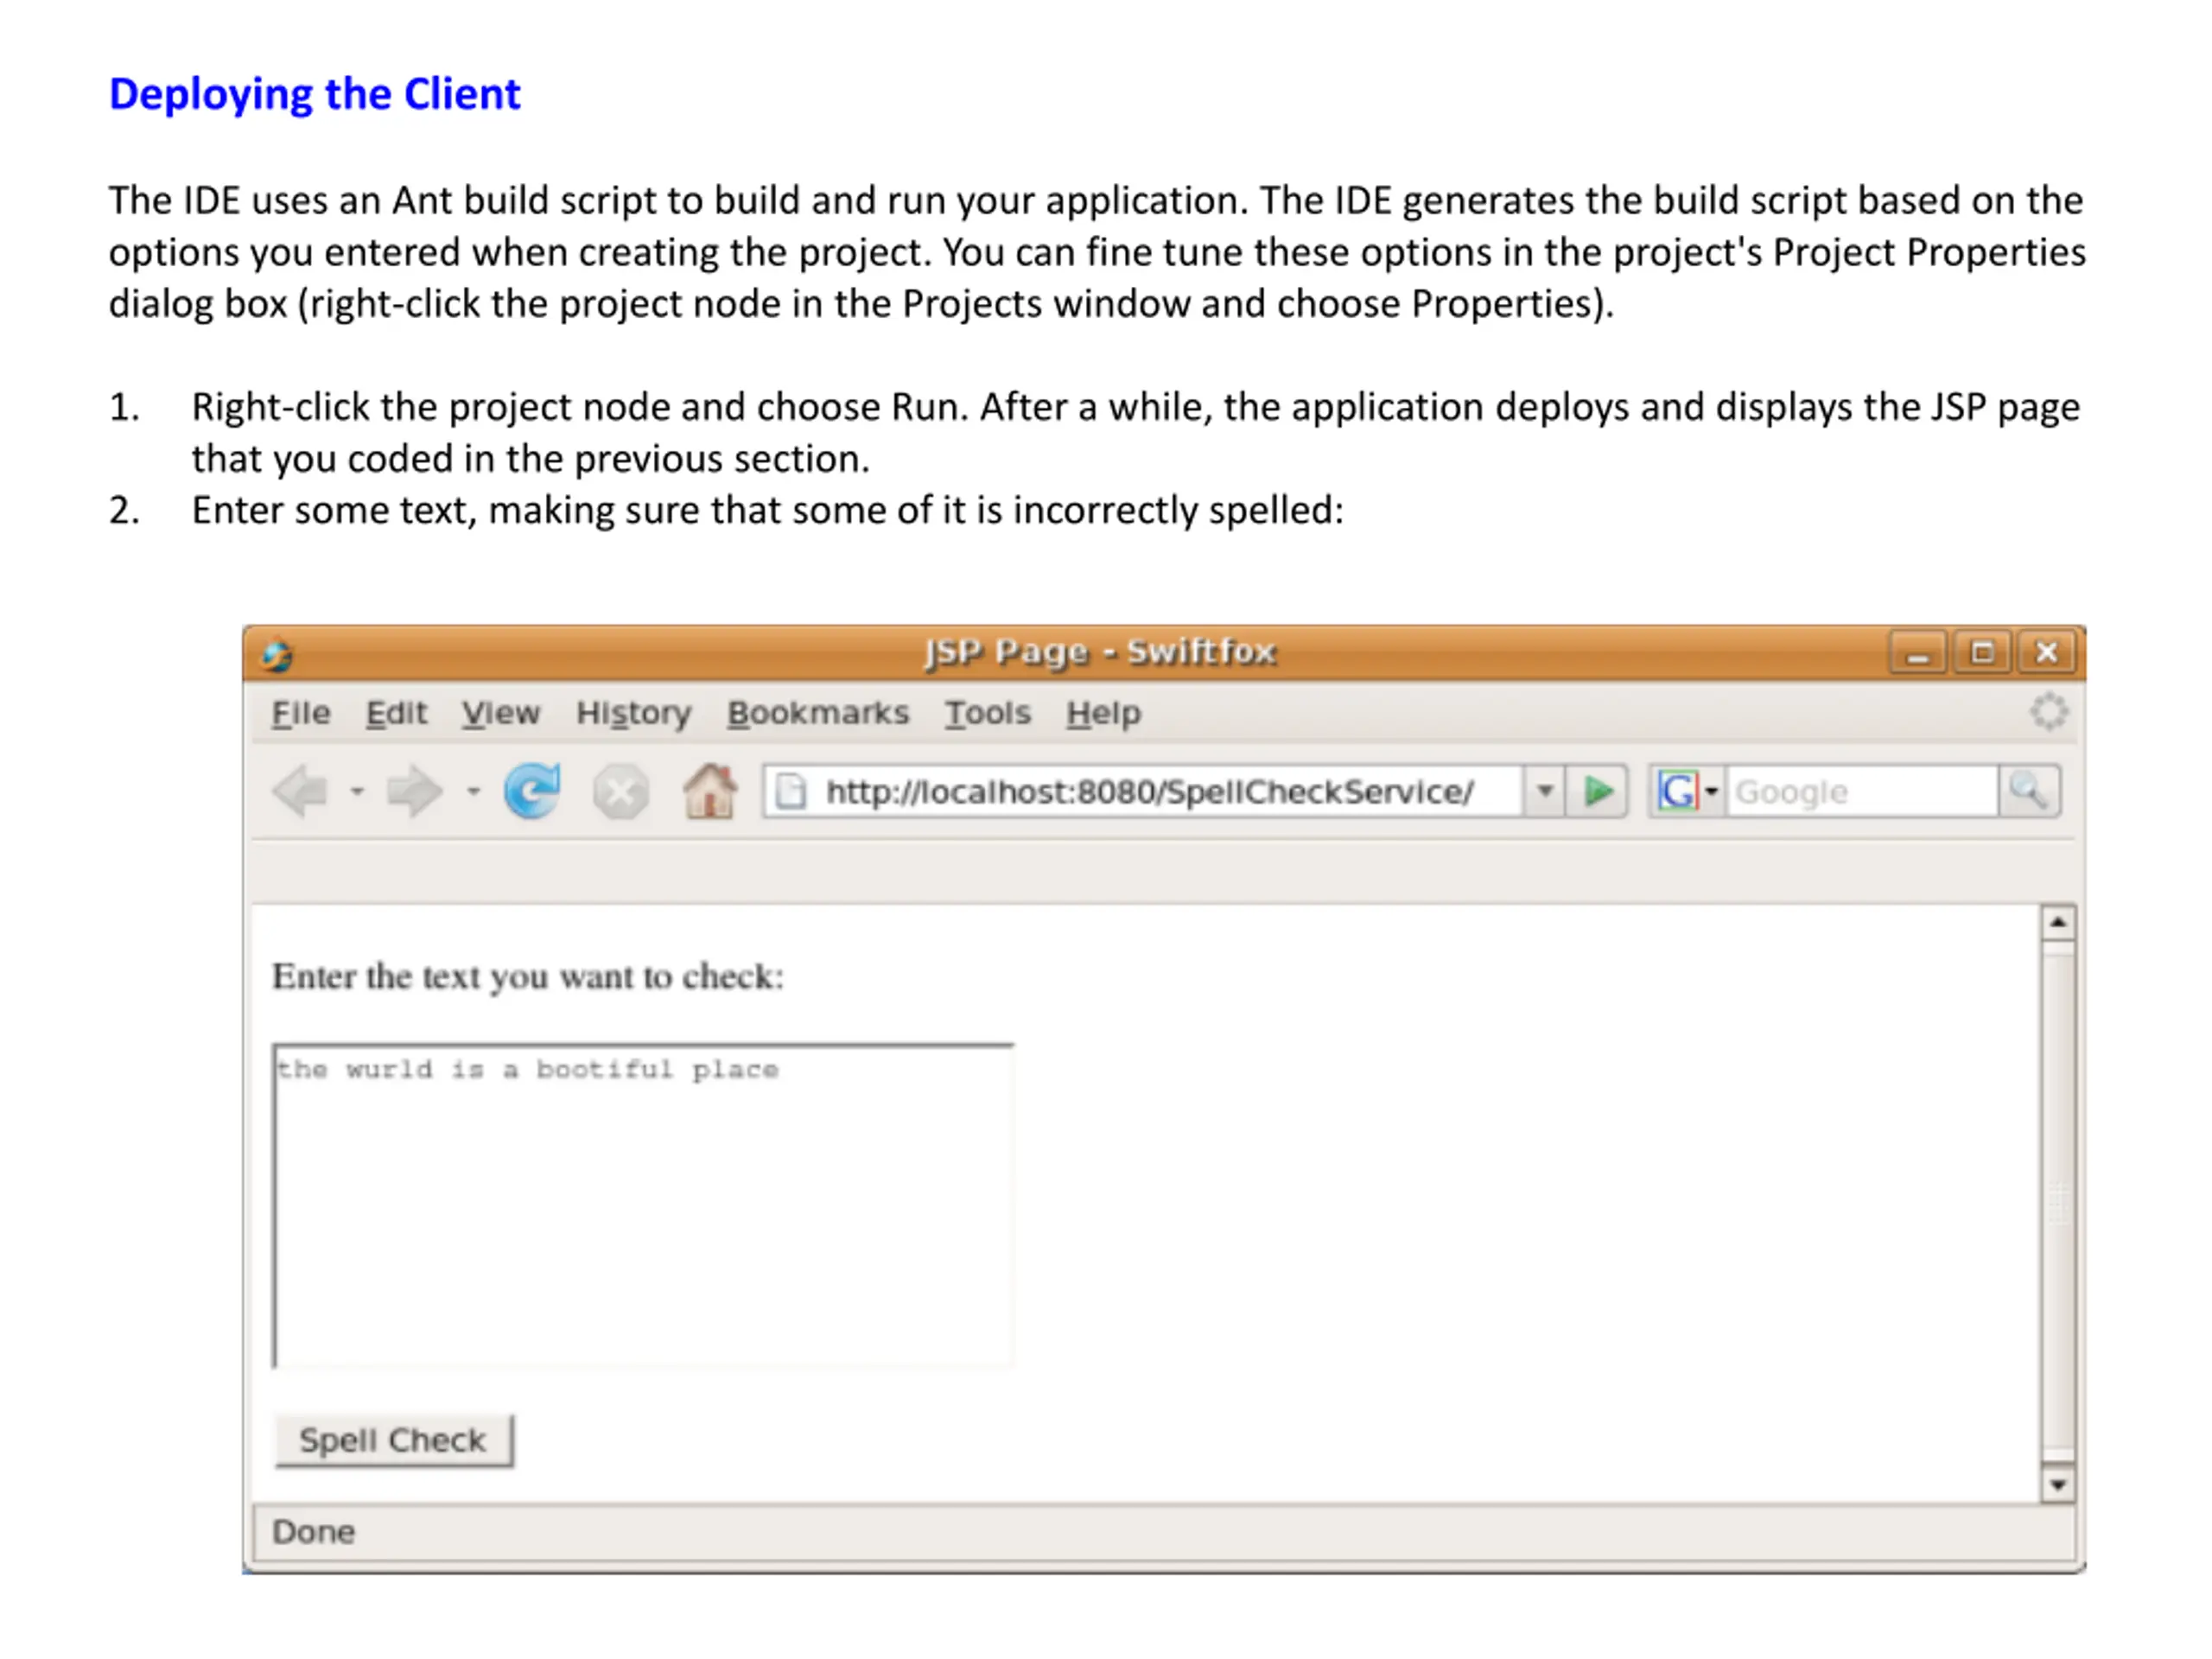Click the 'Done' status bar text
This screenshot has width=2212, height=1659.
point(314,1532)
